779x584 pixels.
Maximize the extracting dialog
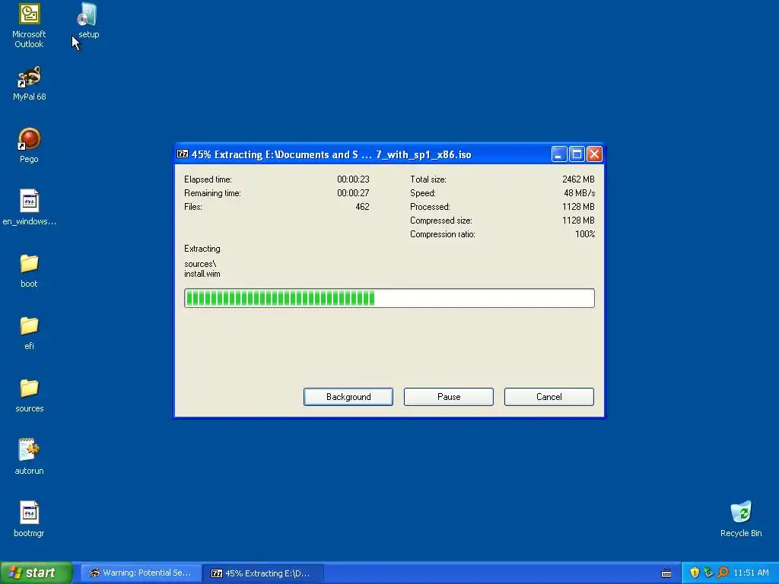click(577, 154)
